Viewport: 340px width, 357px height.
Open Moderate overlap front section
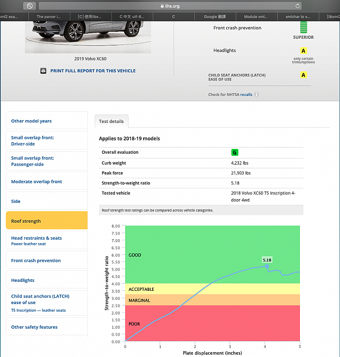47,182
